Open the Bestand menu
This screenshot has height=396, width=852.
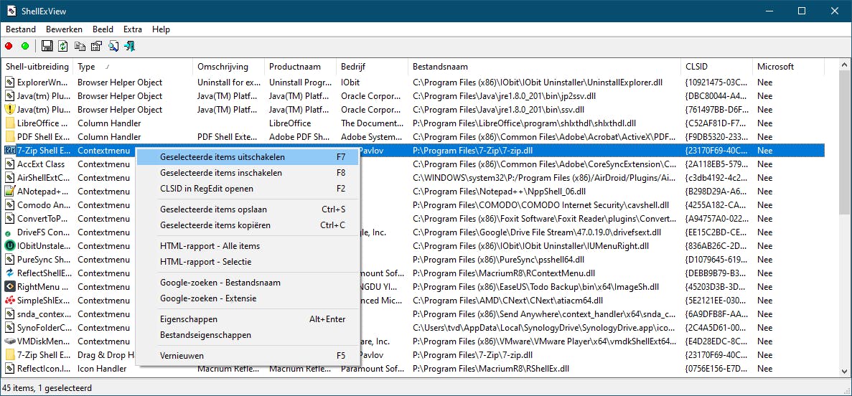[21, 29]
